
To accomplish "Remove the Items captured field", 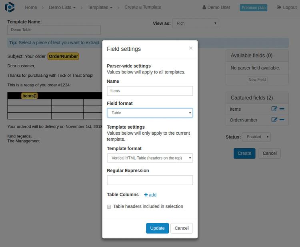I will click(x=282, y=109).
